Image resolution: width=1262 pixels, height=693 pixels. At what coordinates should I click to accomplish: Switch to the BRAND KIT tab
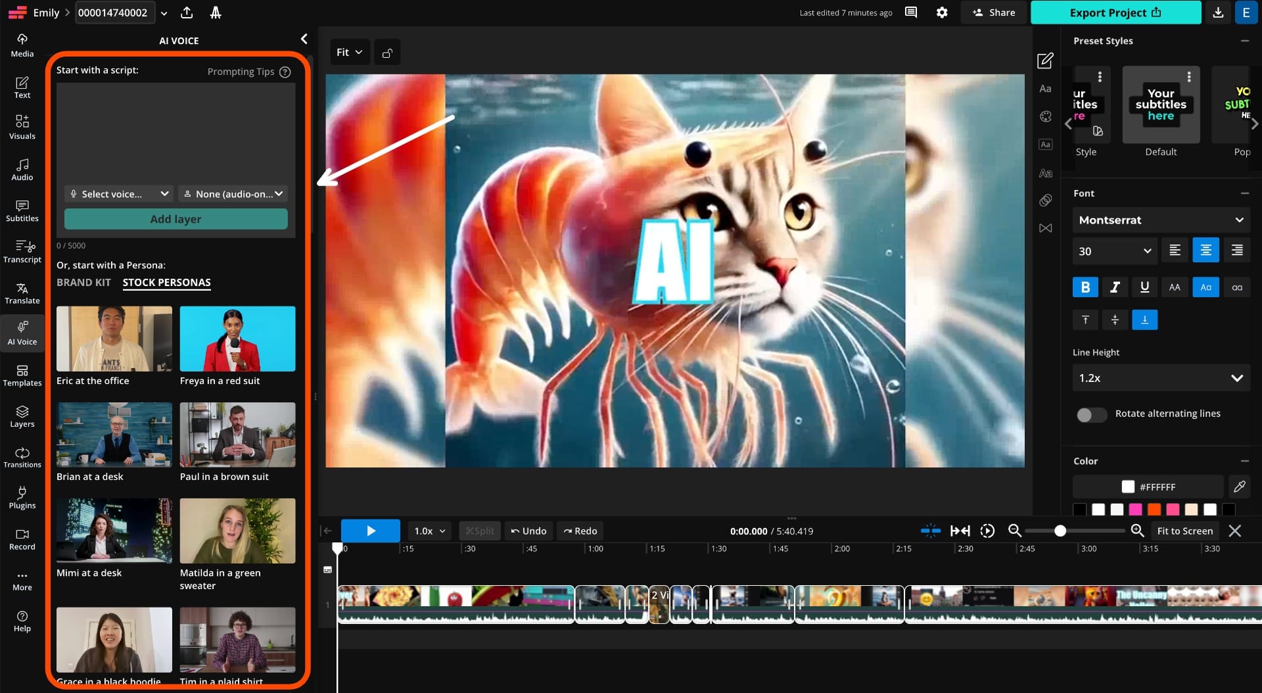pos(83,283)
